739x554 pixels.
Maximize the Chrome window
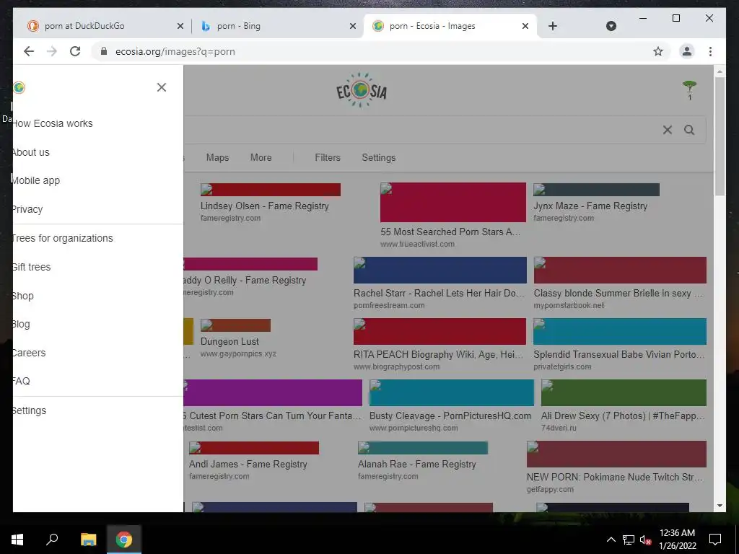coord(675,18)
